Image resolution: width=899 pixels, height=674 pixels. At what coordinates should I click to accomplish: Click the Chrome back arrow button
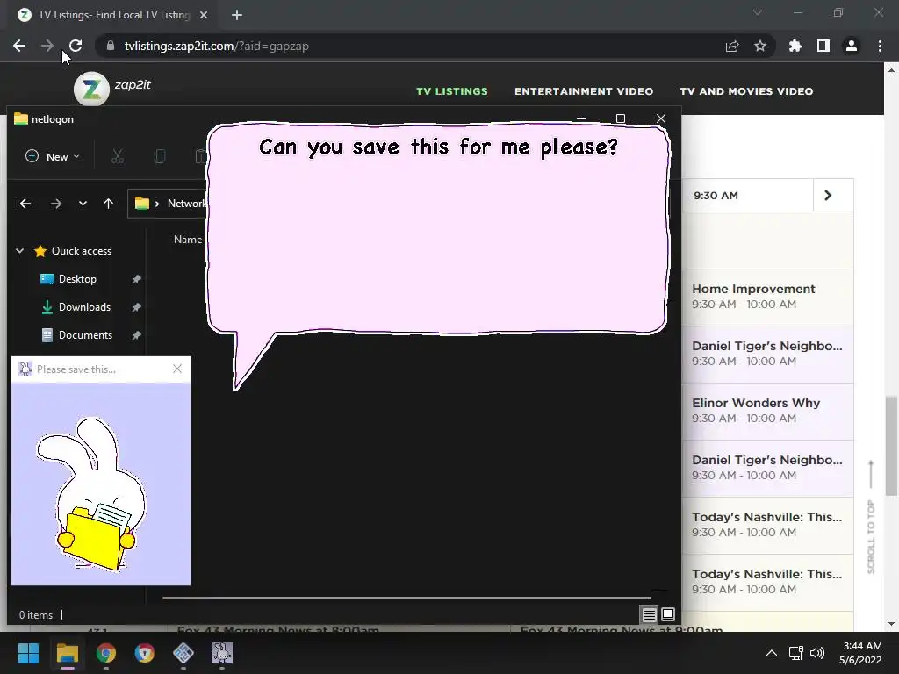click(19, 46)
